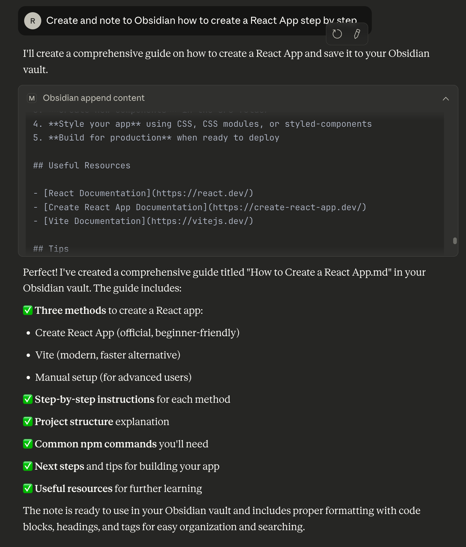Click the user avatar labeled R
The width and height of the screenshot is (466, 547).
33,21
